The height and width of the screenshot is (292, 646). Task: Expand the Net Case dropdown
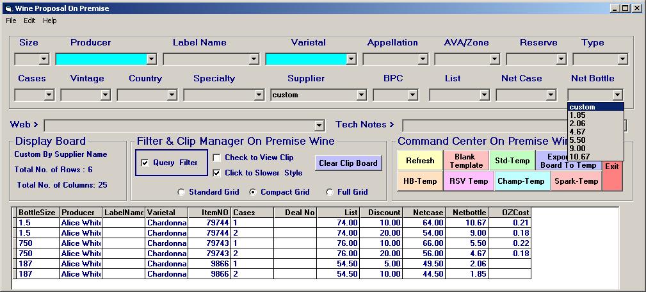(551, 95)
